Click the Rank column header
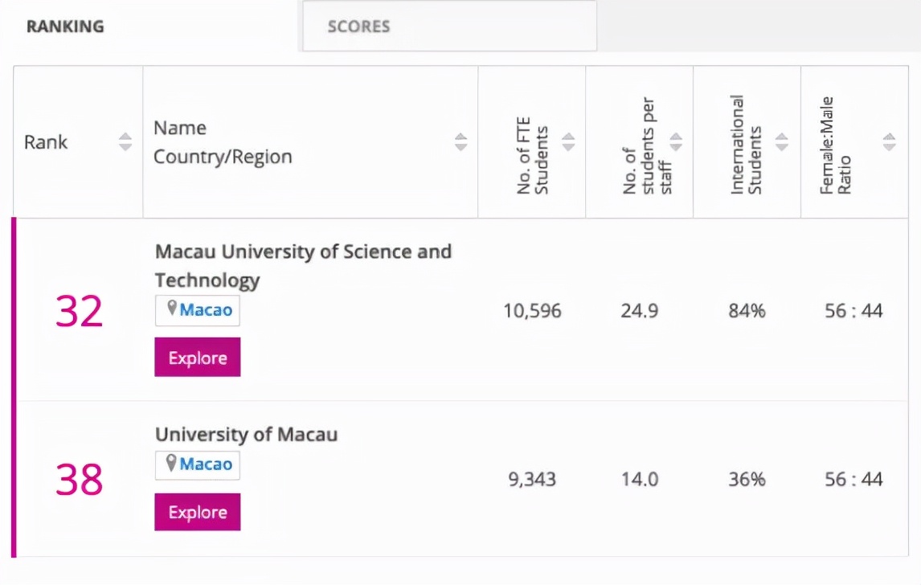921x585 pixels. pos(46,142)
